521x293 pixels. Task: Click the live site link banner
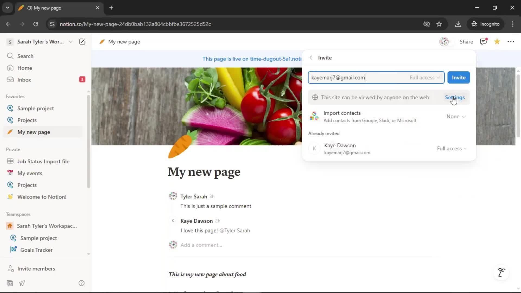(252, 59)
